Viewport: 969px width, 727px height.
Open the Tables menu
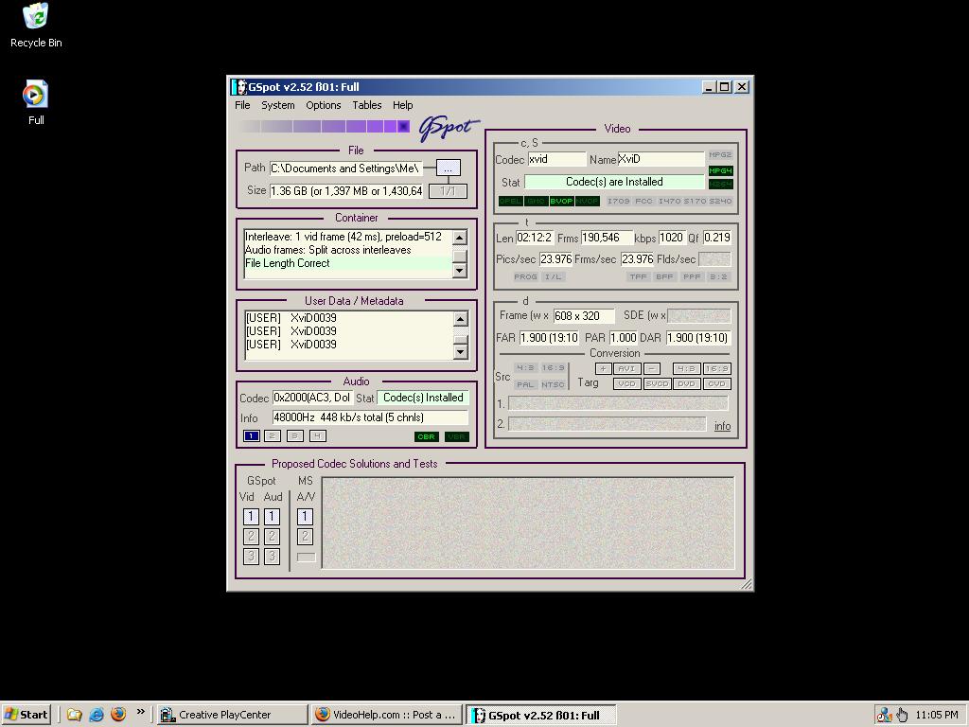367,105
